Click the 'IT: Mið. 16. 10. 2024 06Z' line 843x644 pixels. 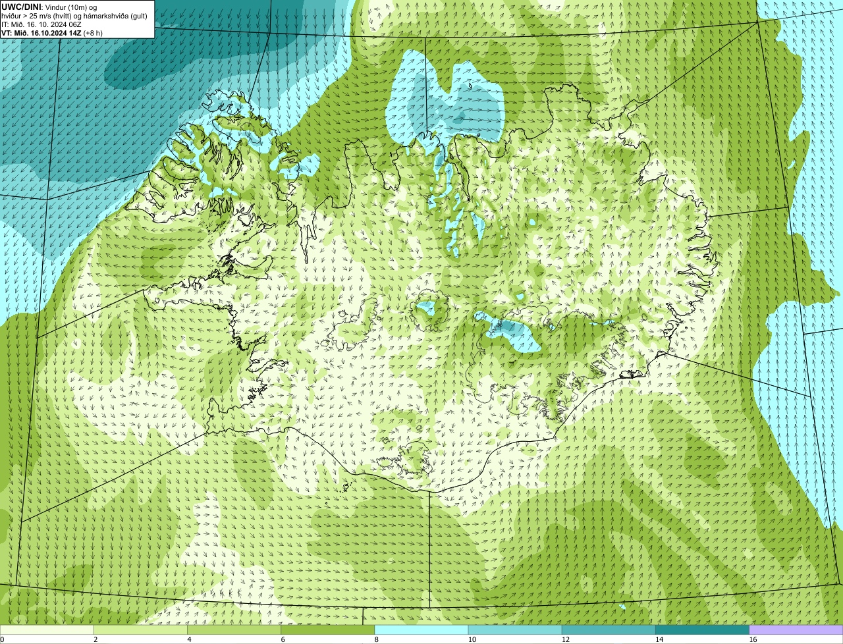click(x=41, y=24)
